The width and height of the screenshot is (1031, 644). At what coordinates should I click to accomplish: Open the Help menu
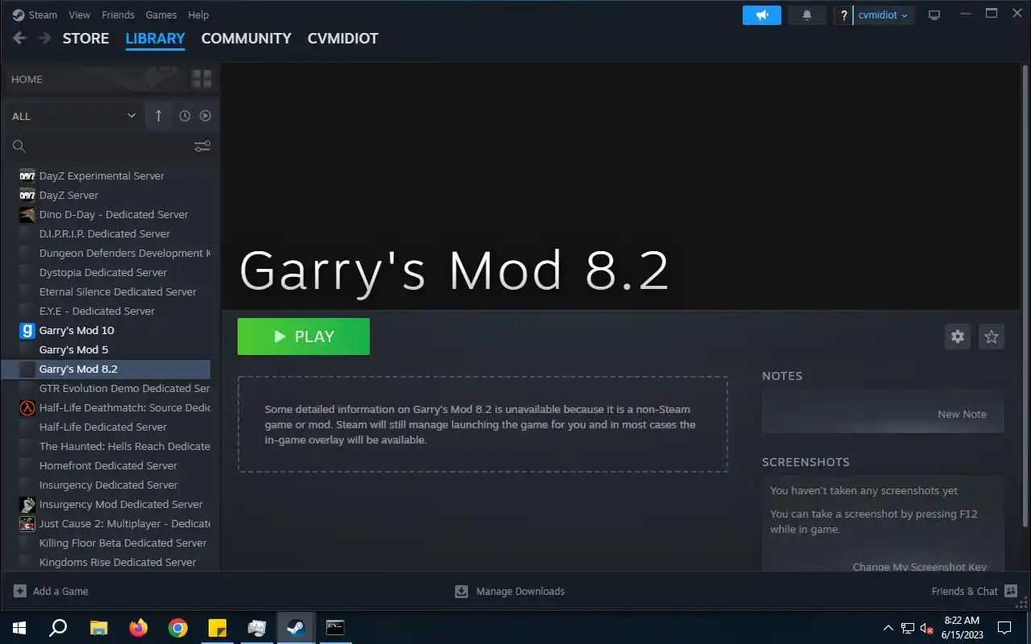pos(198,14)
